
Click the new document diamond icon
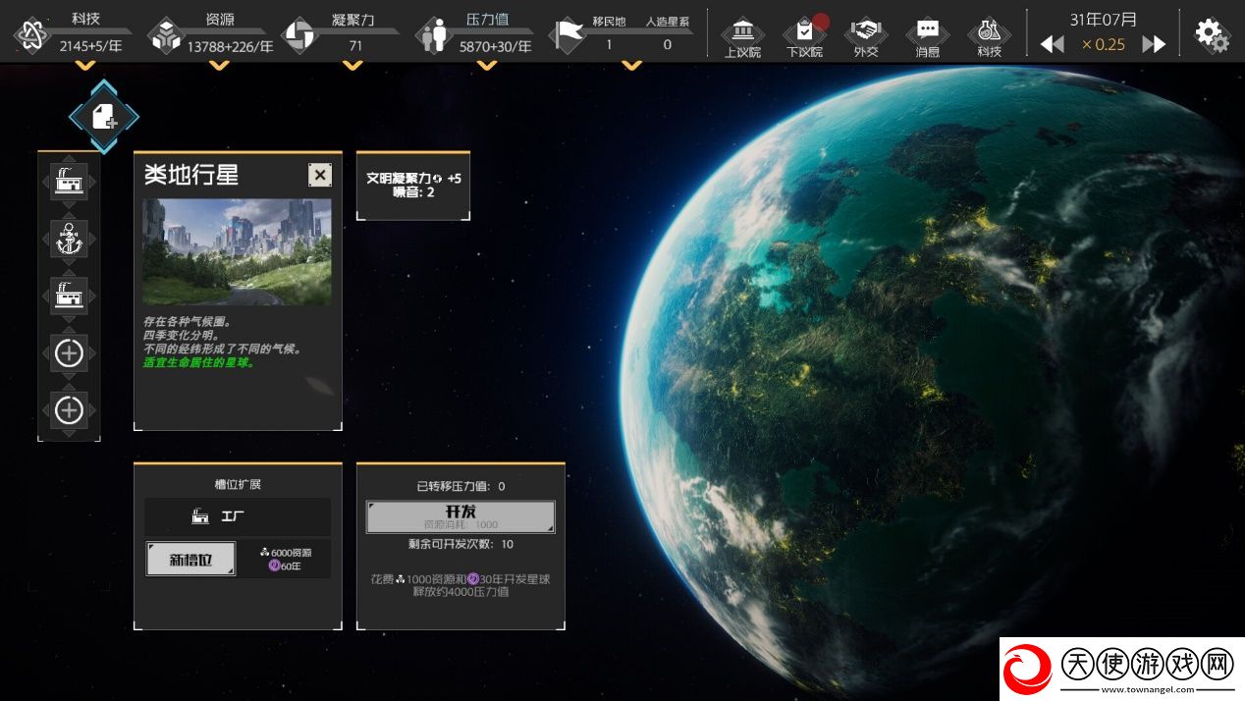tap(104, 118)
